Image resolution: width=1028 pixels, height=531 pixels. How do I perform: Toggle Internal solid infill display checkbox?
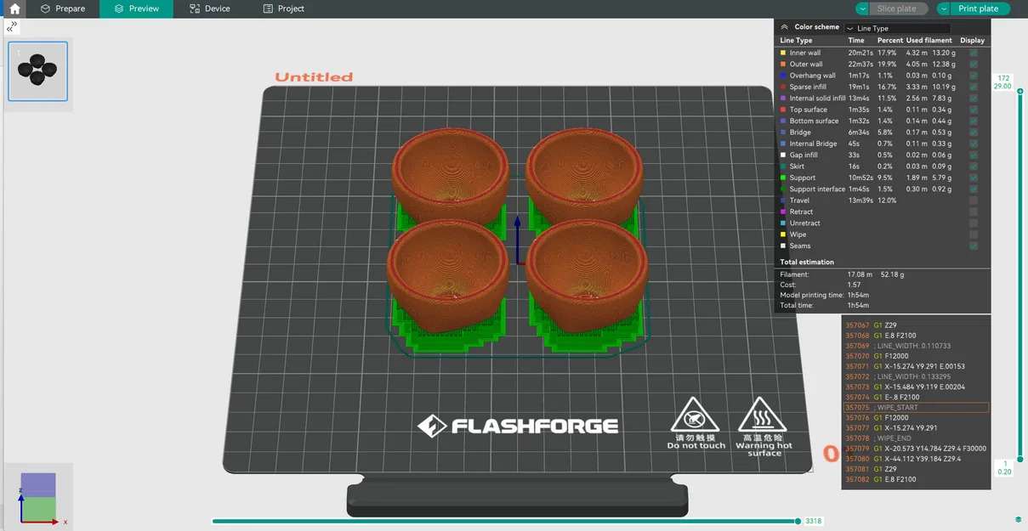pos(974,98)
